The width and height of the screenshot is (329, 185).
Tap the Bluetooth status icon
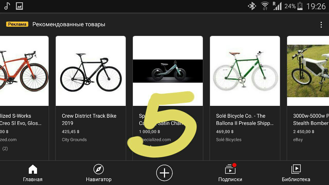click(252, 6)
